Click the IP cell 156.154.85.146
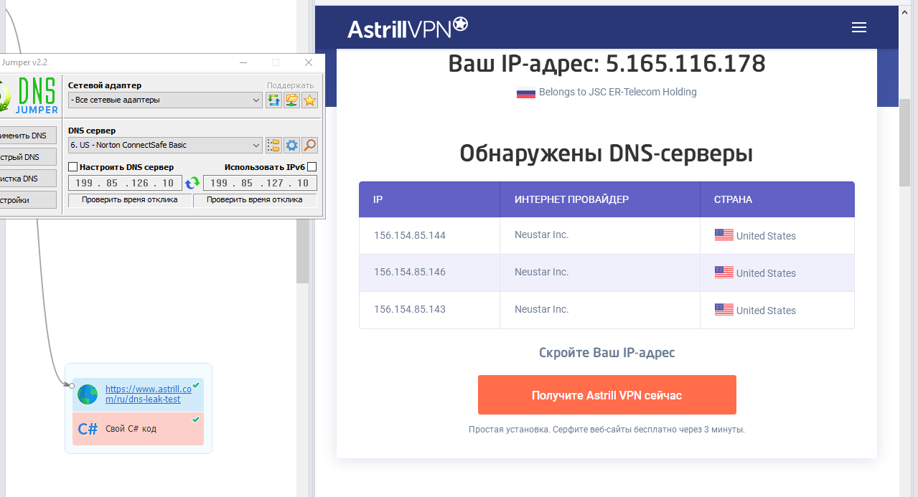Screen dimensions: 918x497 click(x=410, y=273)
